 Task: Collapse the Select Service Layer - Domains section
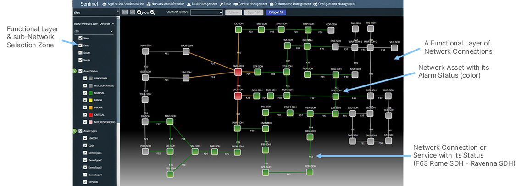click(x=113, y=24)
